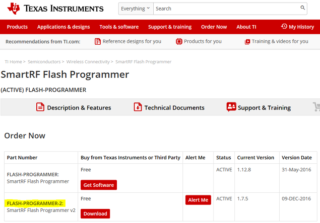Screen dimensions: 320x223
Task: Open the Order Now menu
Action: click(x=214, y=27)
